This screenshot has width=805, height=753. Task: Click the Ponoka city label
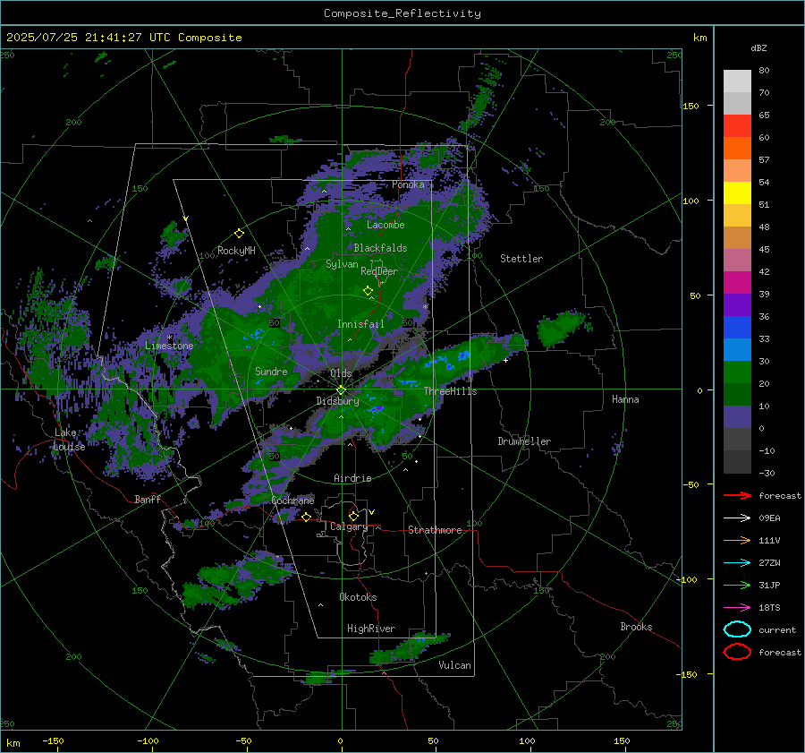click(408, 184)
